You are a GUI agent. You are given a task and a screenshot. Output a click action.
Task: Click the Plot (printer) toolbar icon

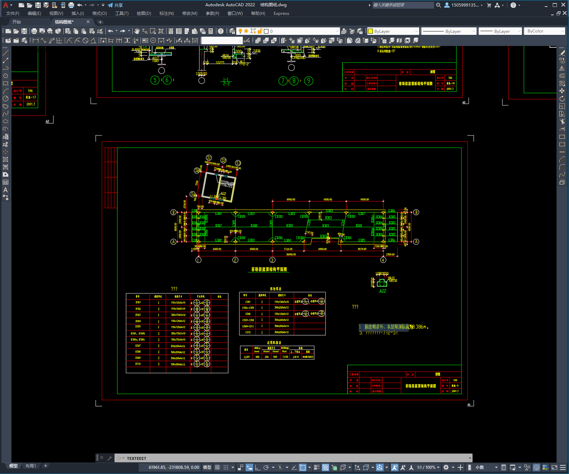pos(34,31)
